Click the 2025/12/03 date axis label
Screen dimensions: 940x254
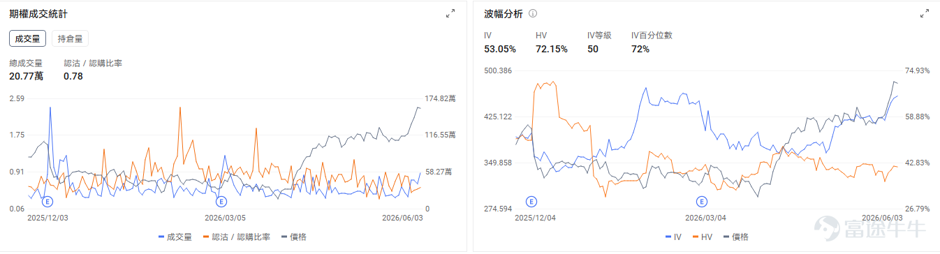[x=48, y=218]
